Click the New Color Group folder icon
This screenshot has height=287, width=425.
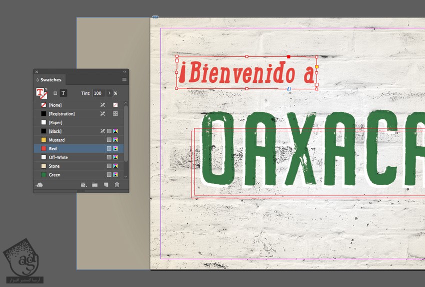point(94,185)
